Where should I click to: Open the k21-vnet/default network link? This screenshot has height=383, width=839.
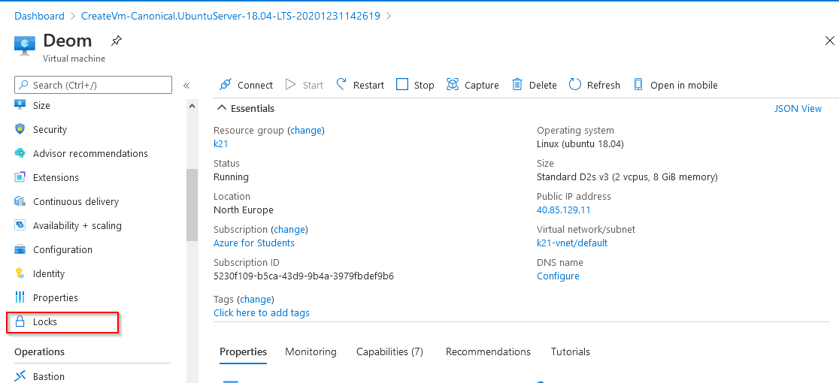572,243
